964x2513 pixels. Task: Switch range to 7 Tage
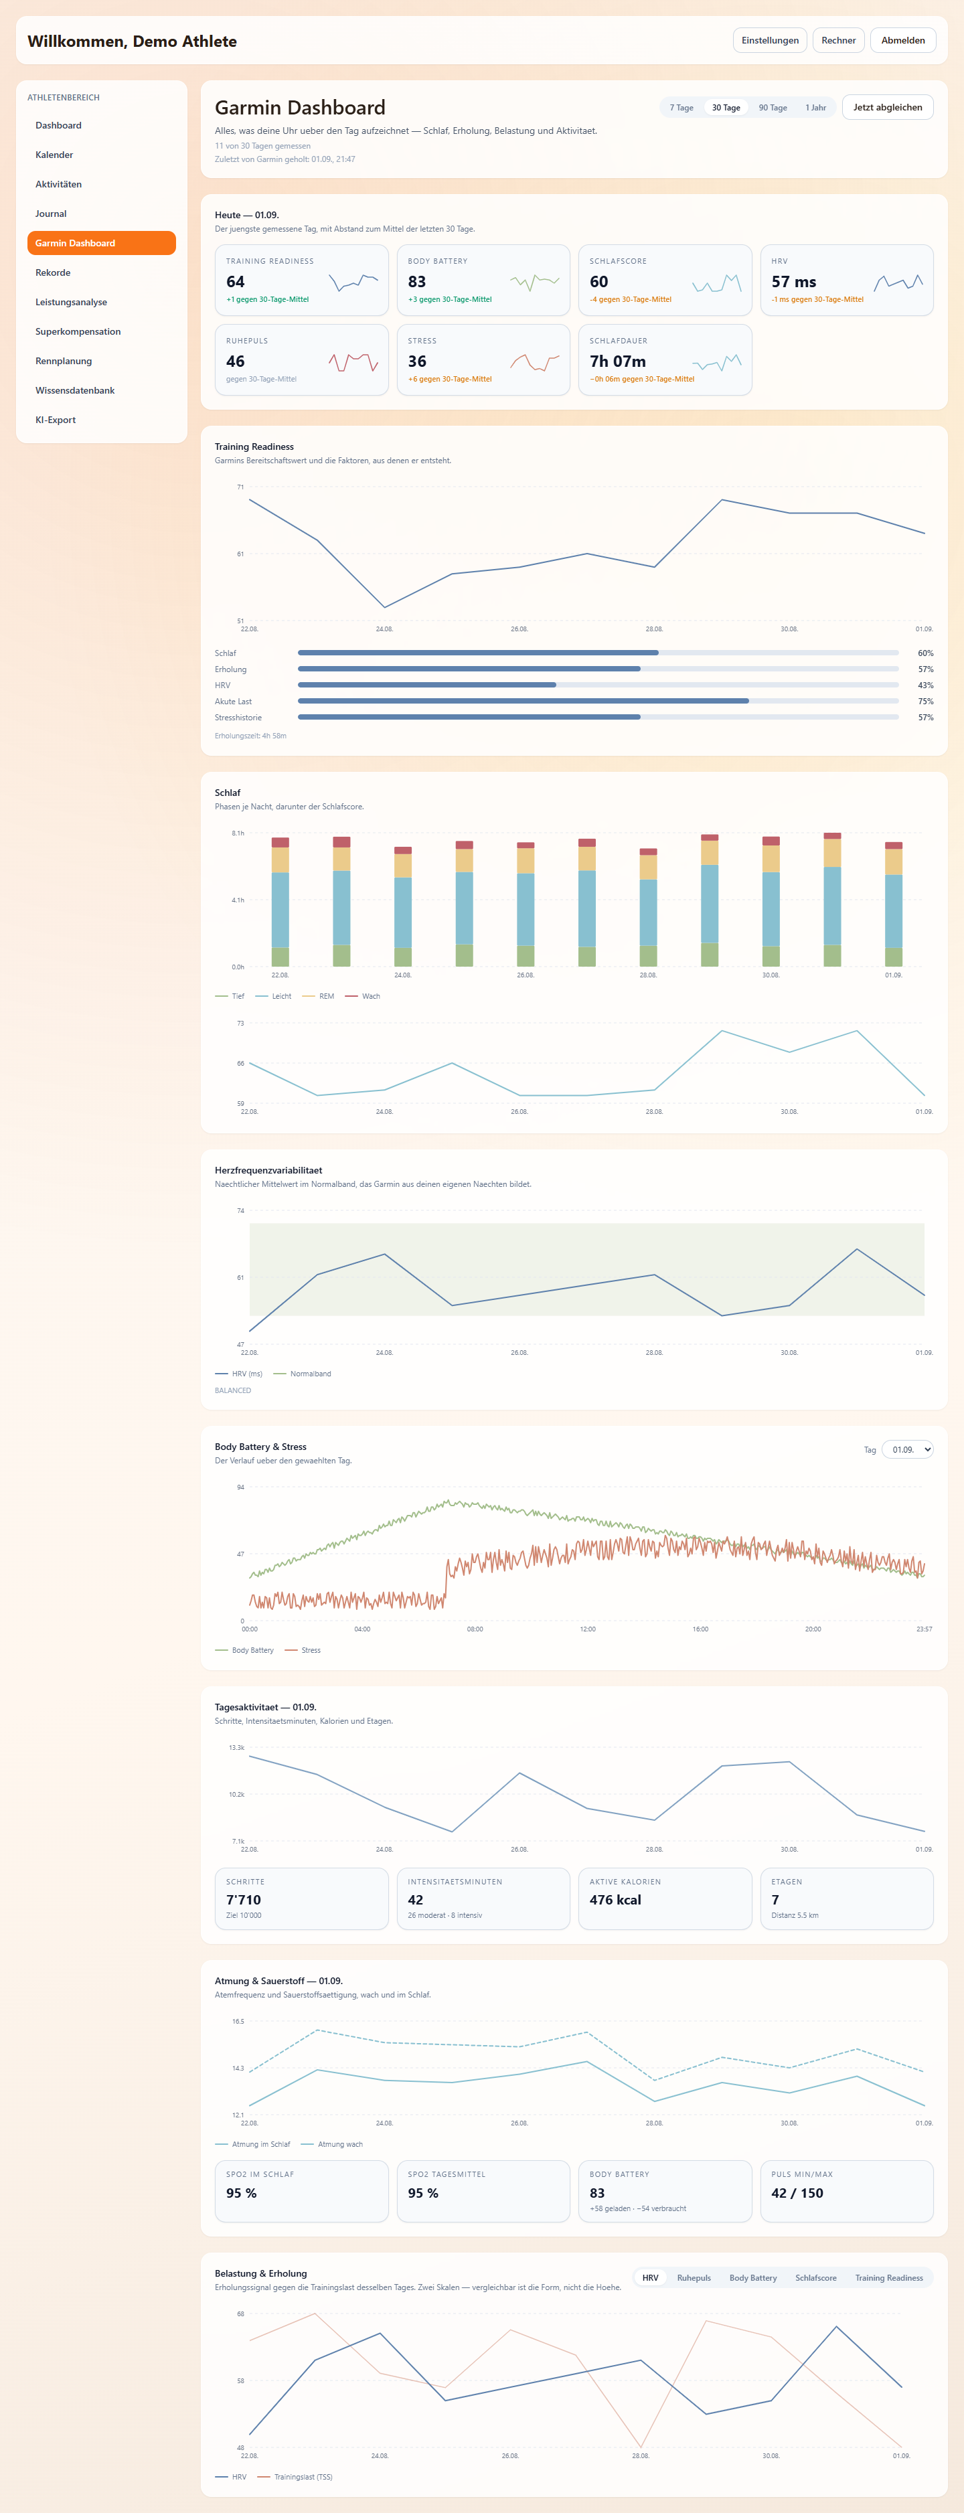(681, 107)
